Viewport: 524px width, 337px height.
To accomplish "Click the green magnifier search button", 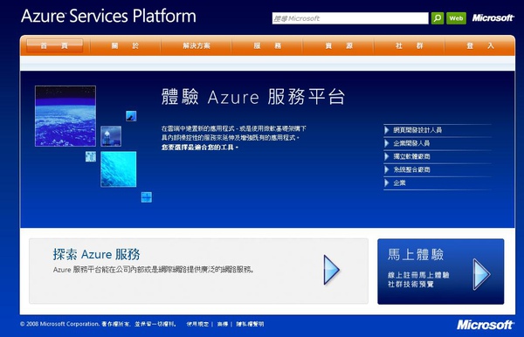I will 438,18.
